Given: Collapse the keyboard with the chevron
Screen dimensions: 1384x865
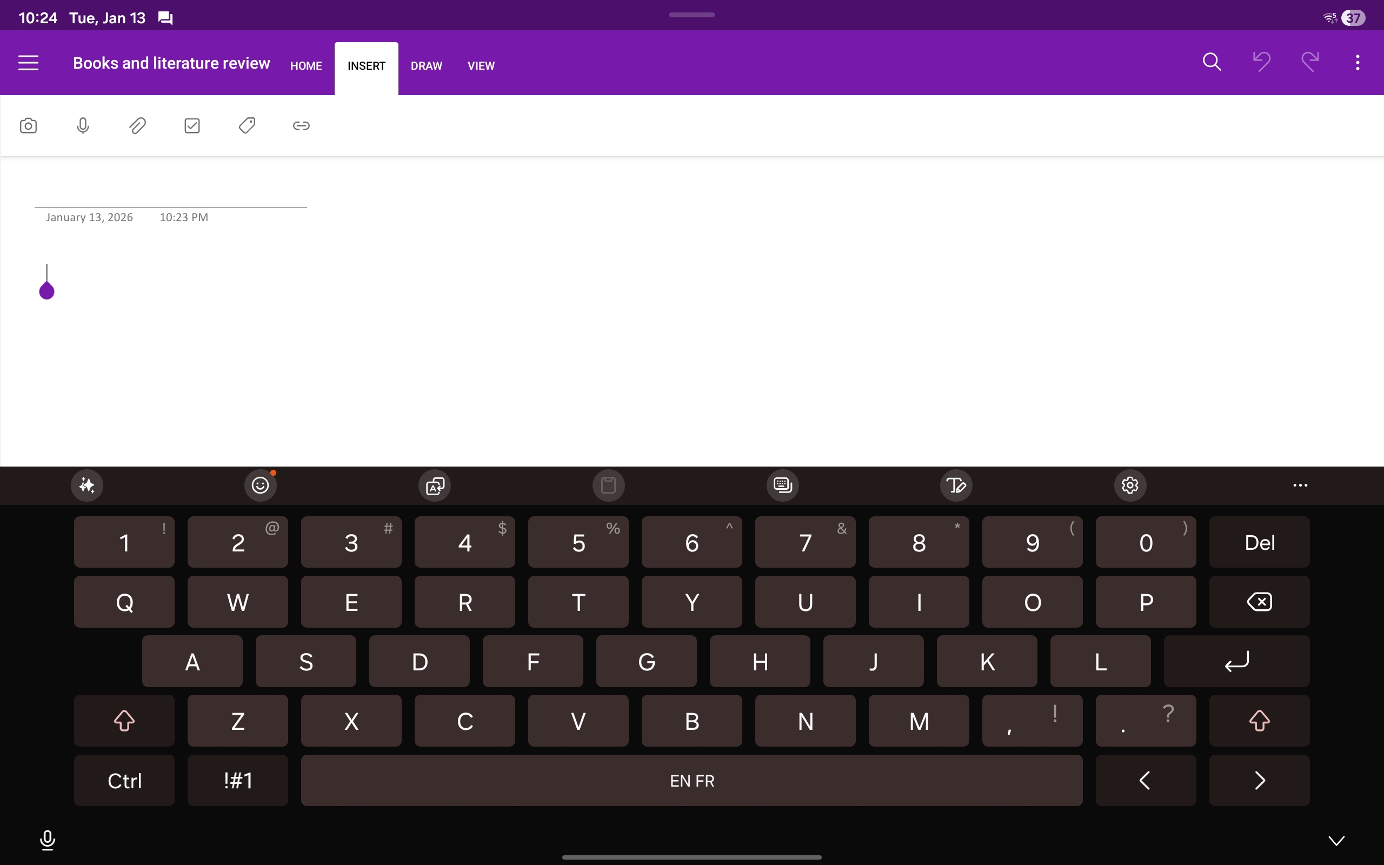Looking at the screenshot, I should pos(1336,840).
